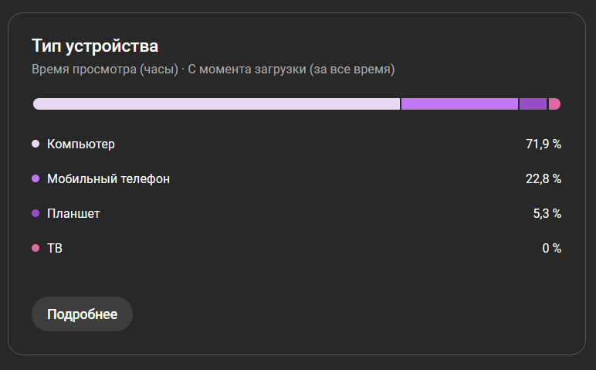Click the Планшет legend dot
Image resolution: width=596 pixels, height=370 pixels.
[36, 213]
